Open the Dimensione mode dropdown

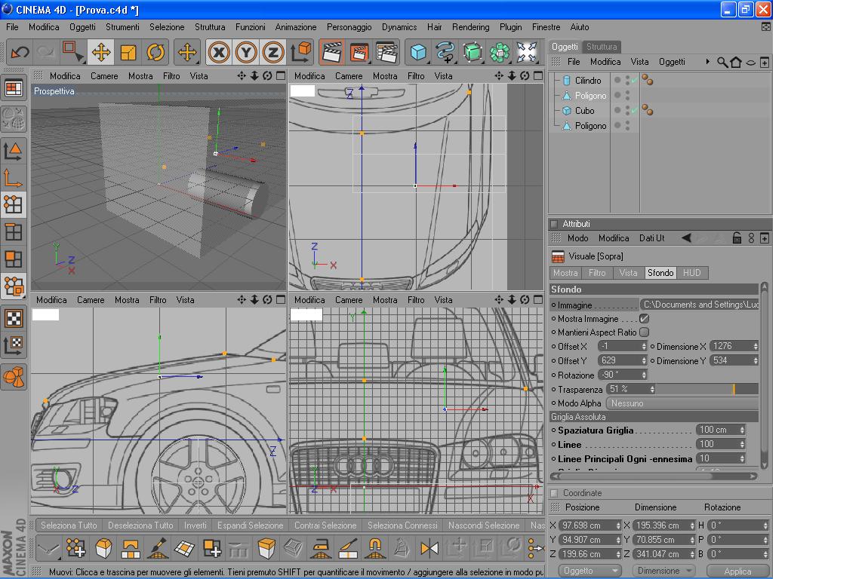pos(665,571)
